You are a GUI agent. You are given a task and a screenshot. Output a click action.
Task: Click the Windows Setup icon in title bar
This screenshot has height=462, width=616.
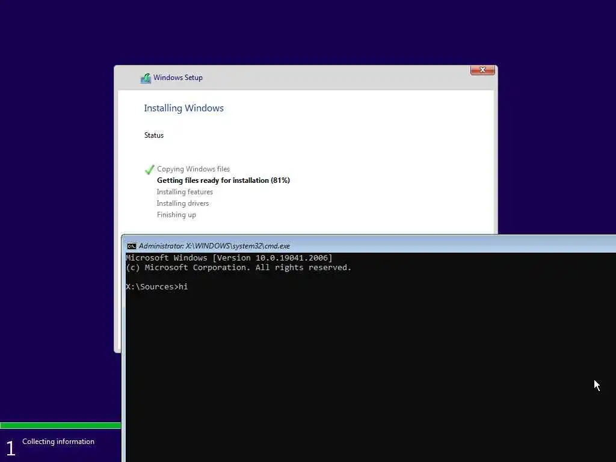(146, 78)
